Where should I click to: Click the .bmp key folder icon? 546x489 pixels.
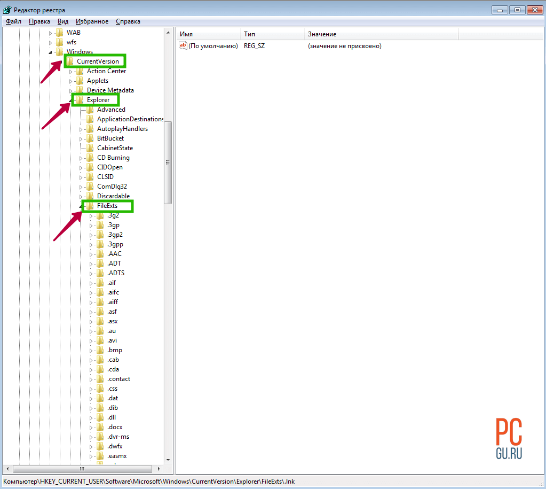pyautogui.click(x=100, y=350)
